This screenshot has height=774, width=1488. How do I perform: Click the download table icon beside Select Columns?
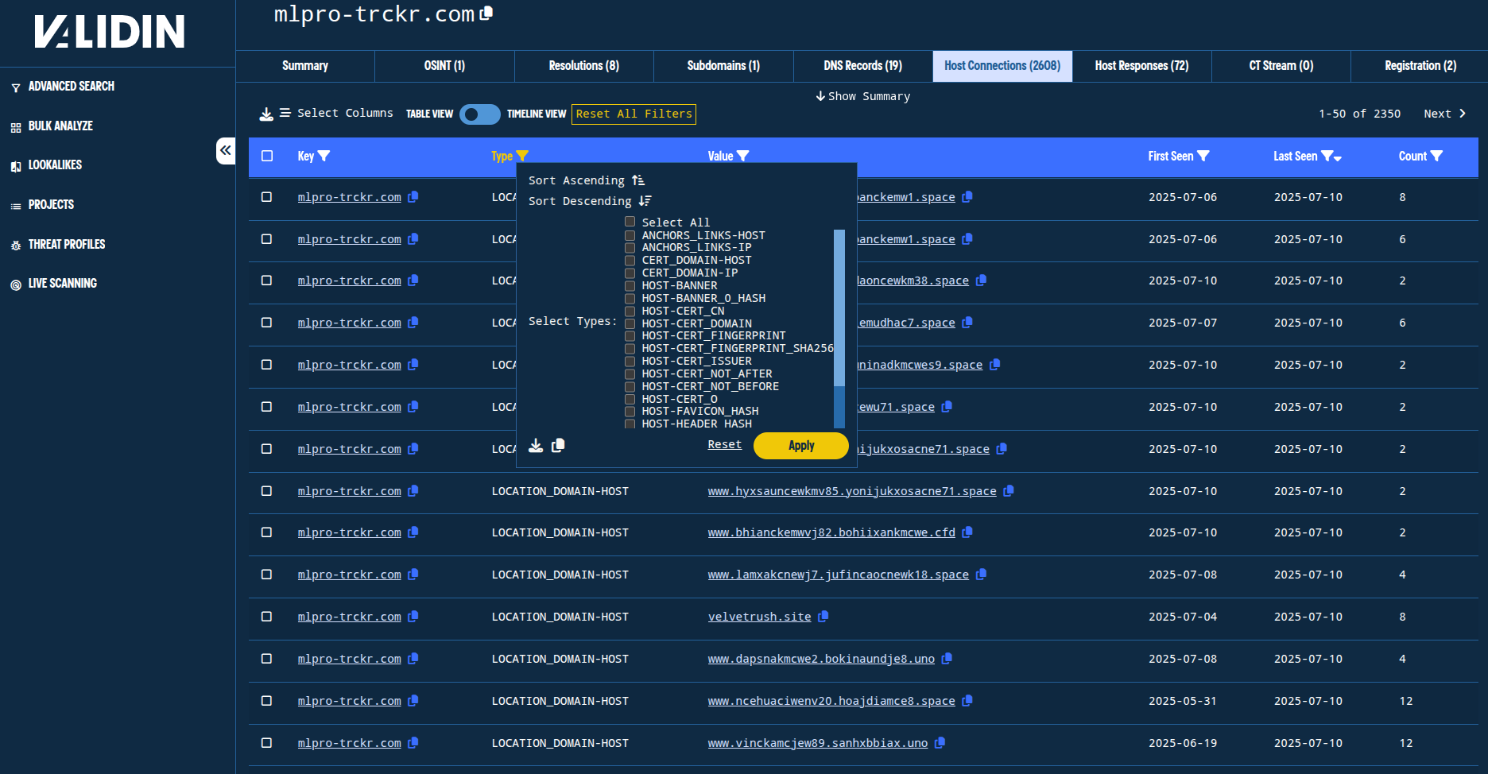click(266, 114)
